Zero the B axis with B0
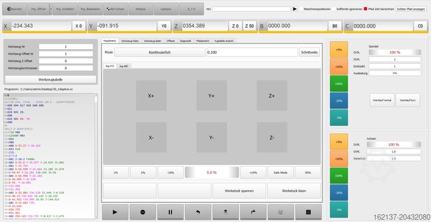Viewport: 431px width, 222px height. [x=335, y=26]
